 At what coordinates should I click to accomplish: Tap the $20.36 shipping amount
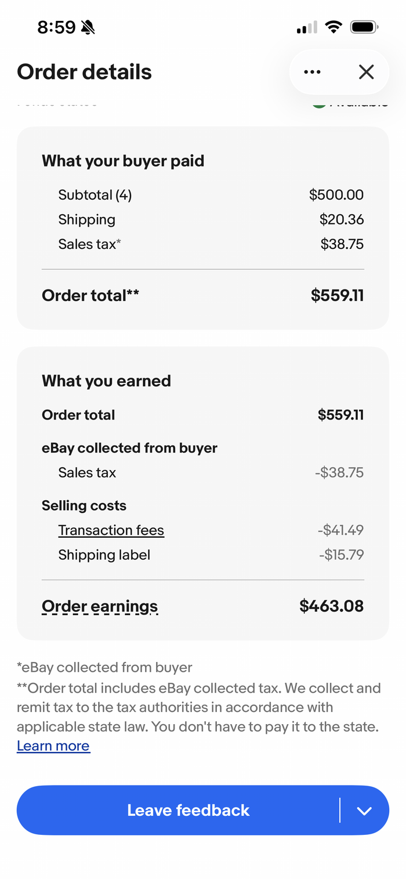(x=341, y=219)
